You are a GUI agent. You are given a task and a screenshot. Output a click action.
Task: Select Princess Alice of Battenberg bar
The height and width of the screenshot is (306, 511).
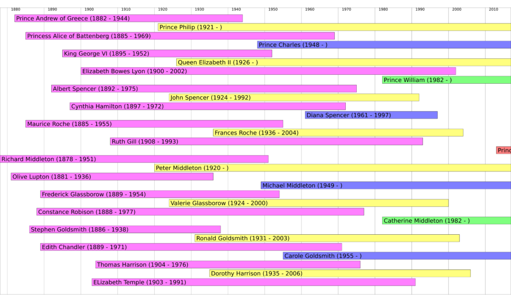(x=180, y=36)
